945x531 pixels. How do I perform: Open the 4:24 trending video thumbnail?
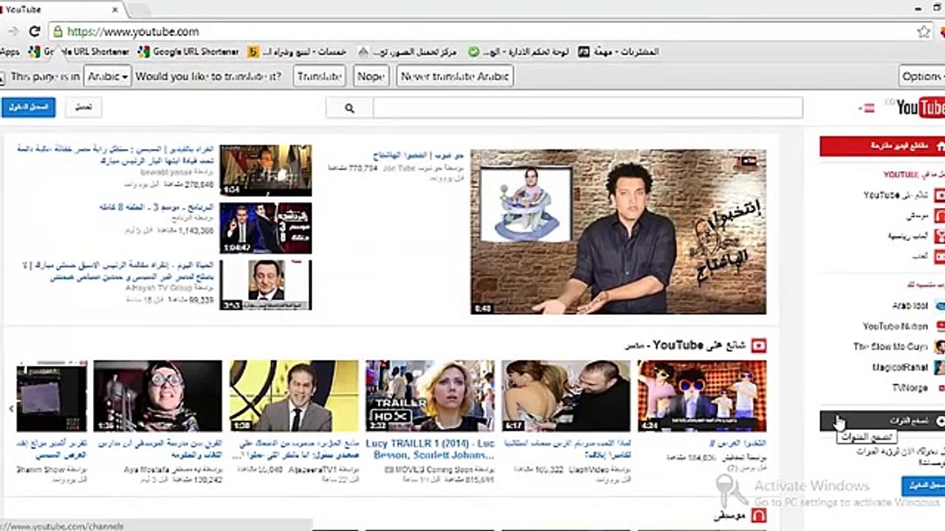coord(702,396)
